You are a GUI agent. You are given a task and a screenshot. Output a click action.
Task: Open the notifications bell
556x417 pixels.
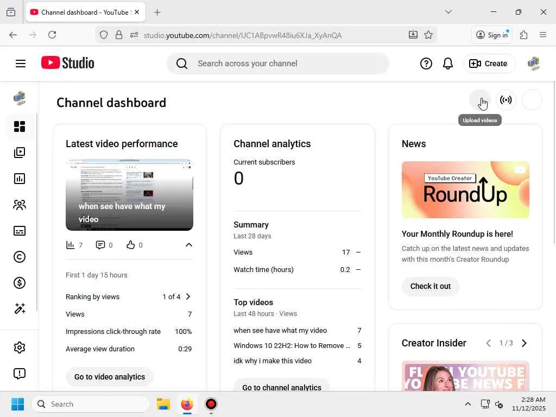pos(448,64)
